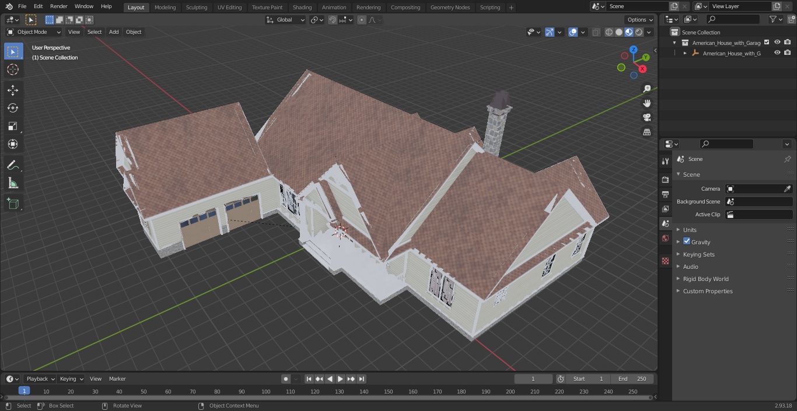Expand the Units panel

click(x=690, y=230)
